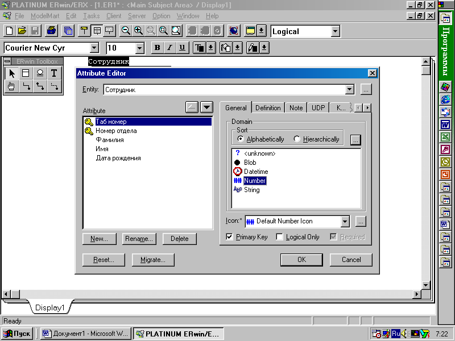Toggle Underline font formatting
The height and width of the screenshot is (341, 455).
click(182, 48)
